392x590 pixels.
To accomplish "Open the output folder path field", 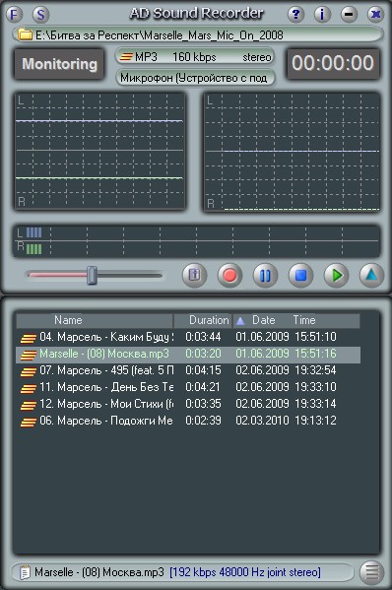I will click(198, 35).
